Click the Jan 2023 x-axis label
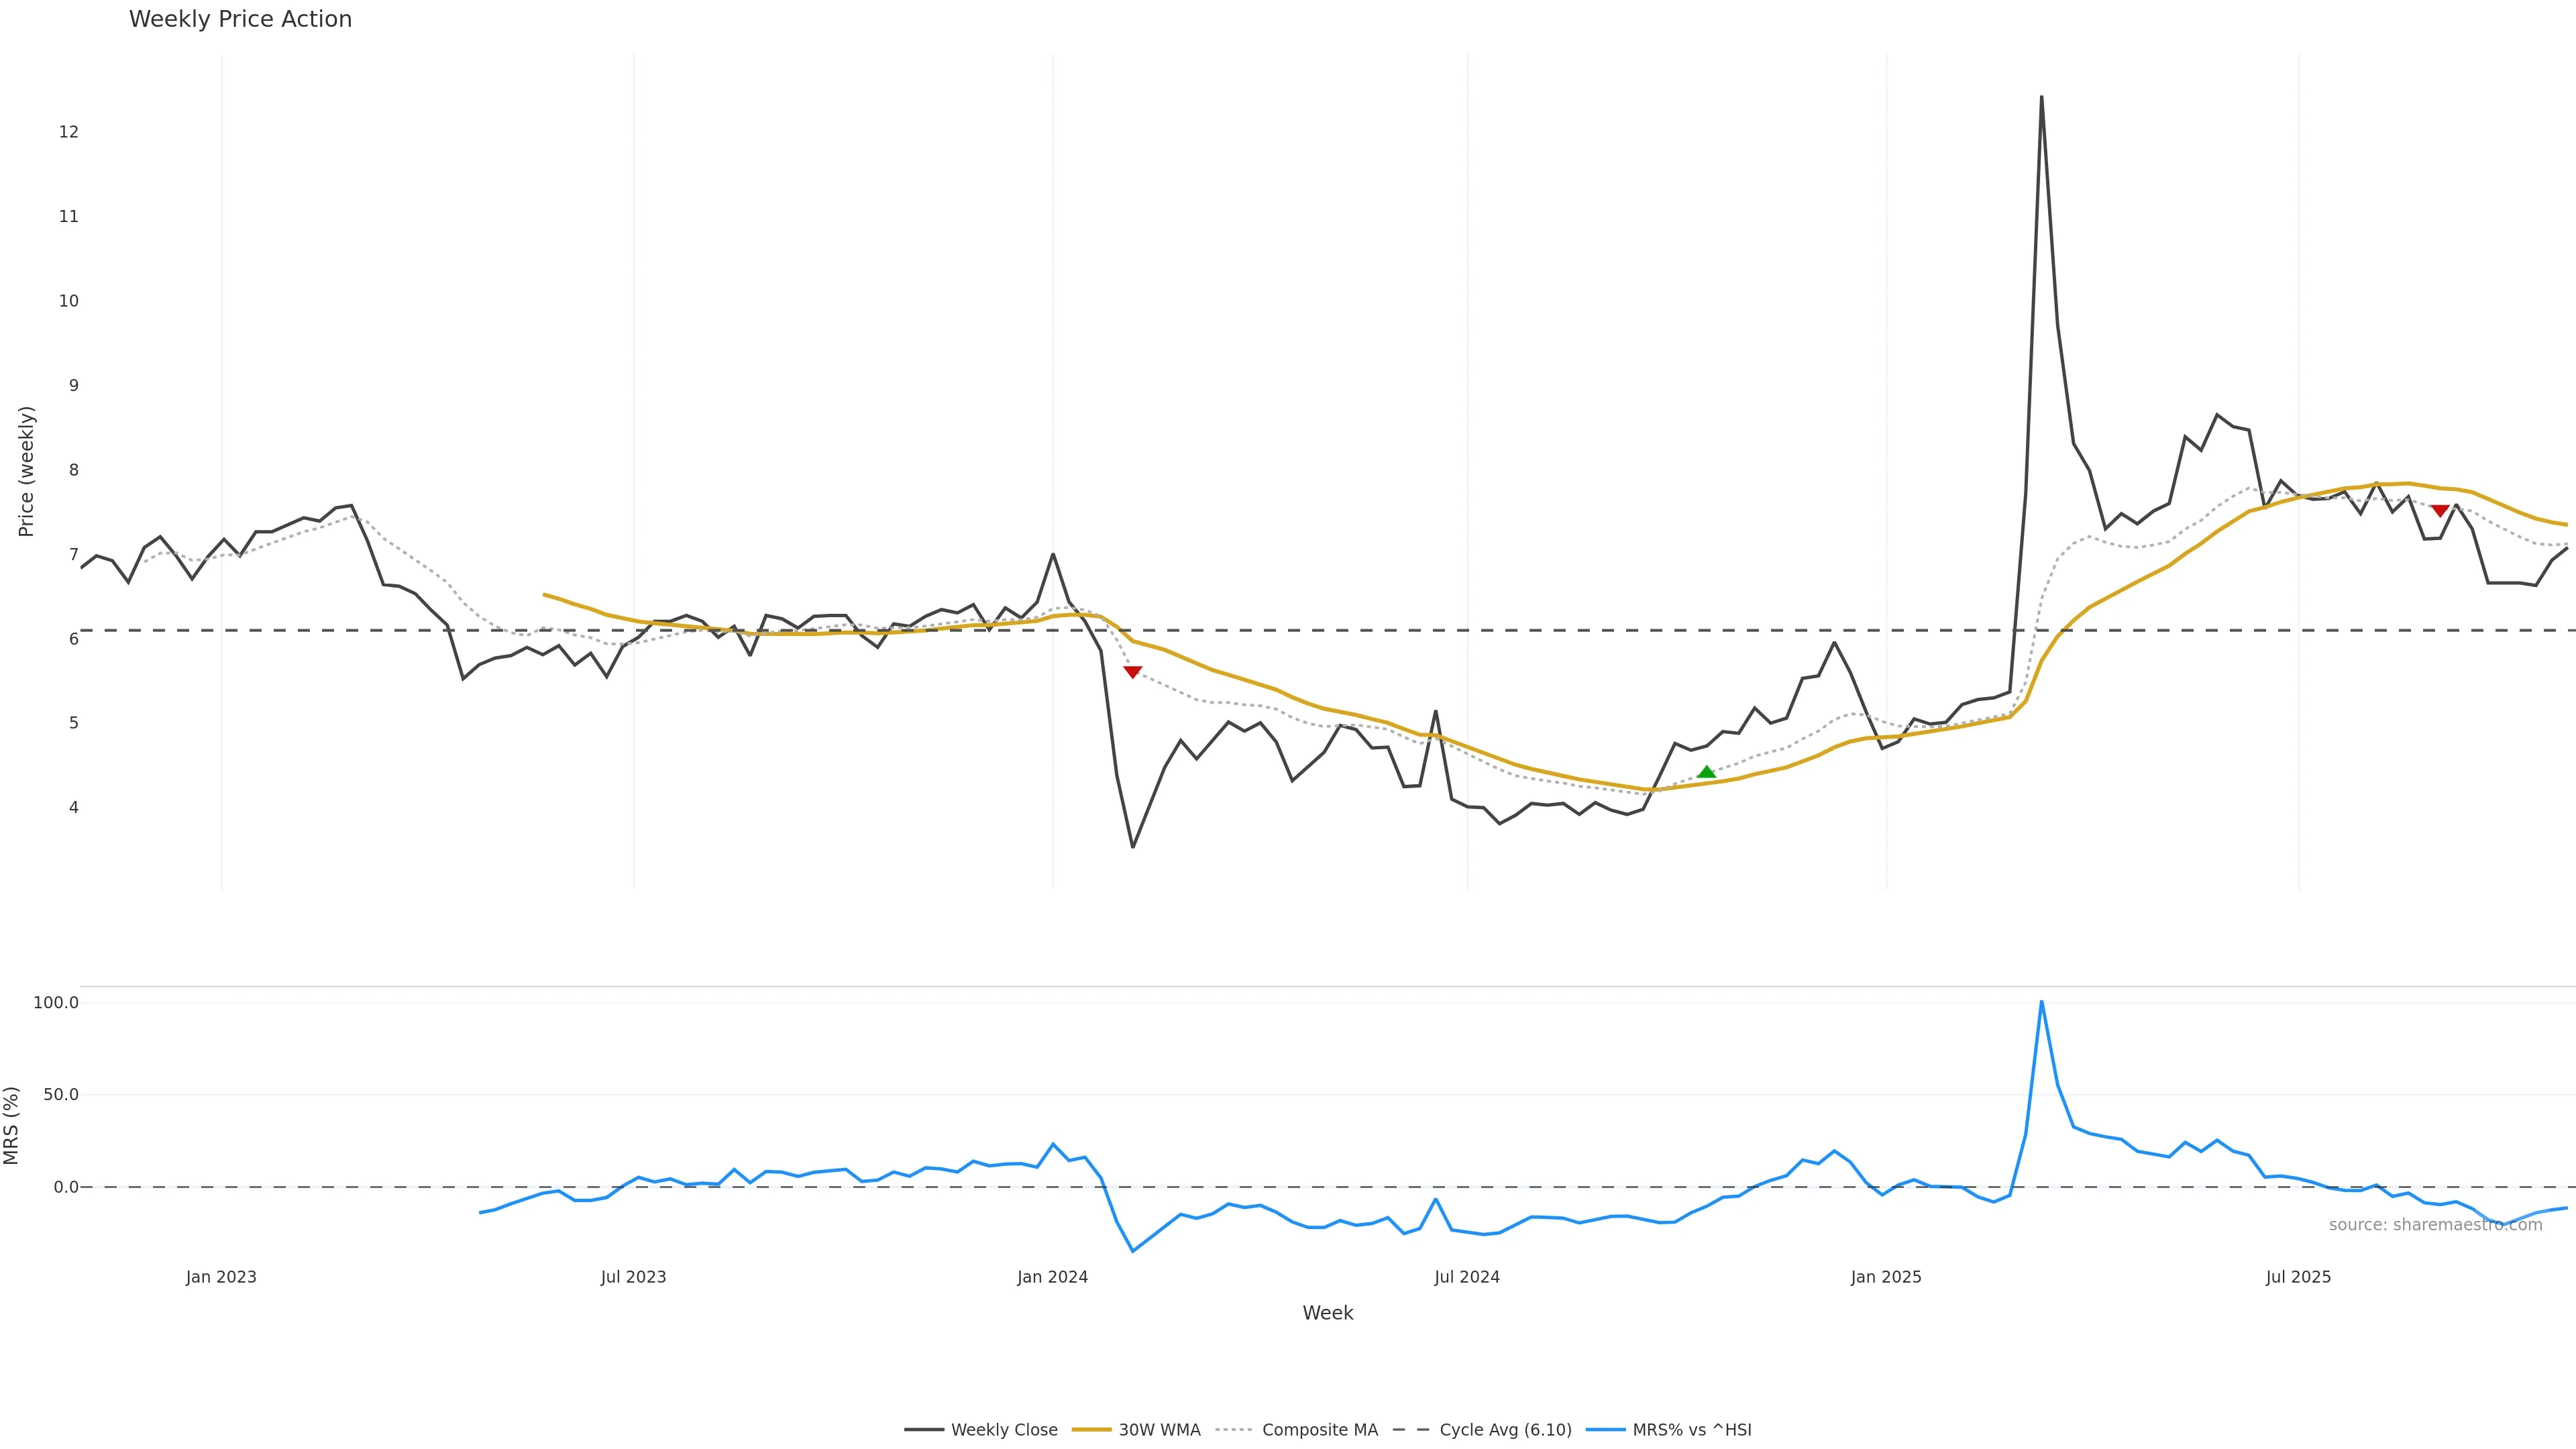Viewport: 2576px width, 1449px height. click(x=221, y=1277)
